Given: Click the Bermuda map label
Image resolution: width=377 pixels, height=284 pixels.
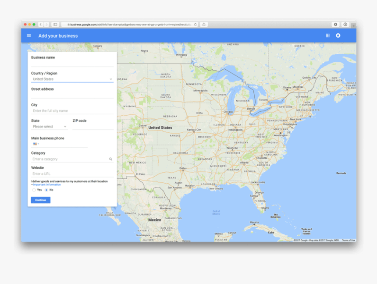Looking at the screenshot, I should click(x=341, y=173).
